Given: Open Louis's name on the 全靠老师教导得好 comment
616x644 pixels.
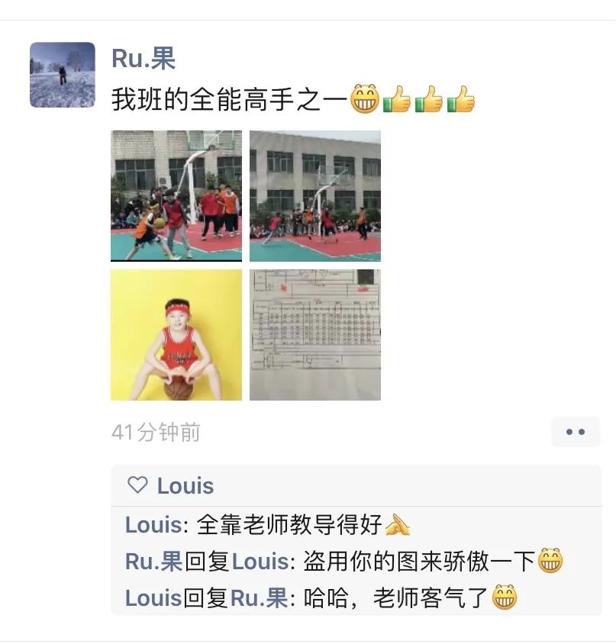Looking at the screenshot, I should point(153,525).
